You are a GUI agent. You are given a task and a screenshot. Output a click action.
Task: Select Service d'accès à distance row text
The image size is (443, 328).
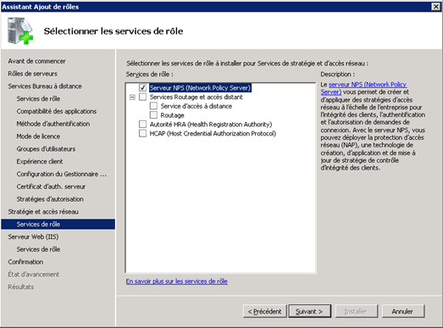pos(196,106)
